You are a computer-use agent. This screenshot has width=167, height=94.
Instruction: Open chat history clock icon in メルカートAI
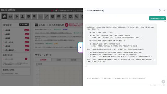click(x=160, y=10)
